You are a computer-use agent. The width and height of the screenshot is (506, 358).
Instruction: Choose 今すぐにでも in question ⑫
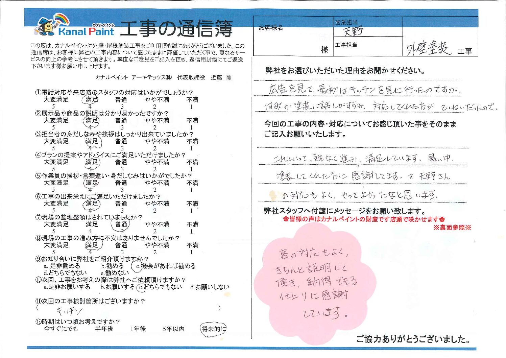coord(61,329)
